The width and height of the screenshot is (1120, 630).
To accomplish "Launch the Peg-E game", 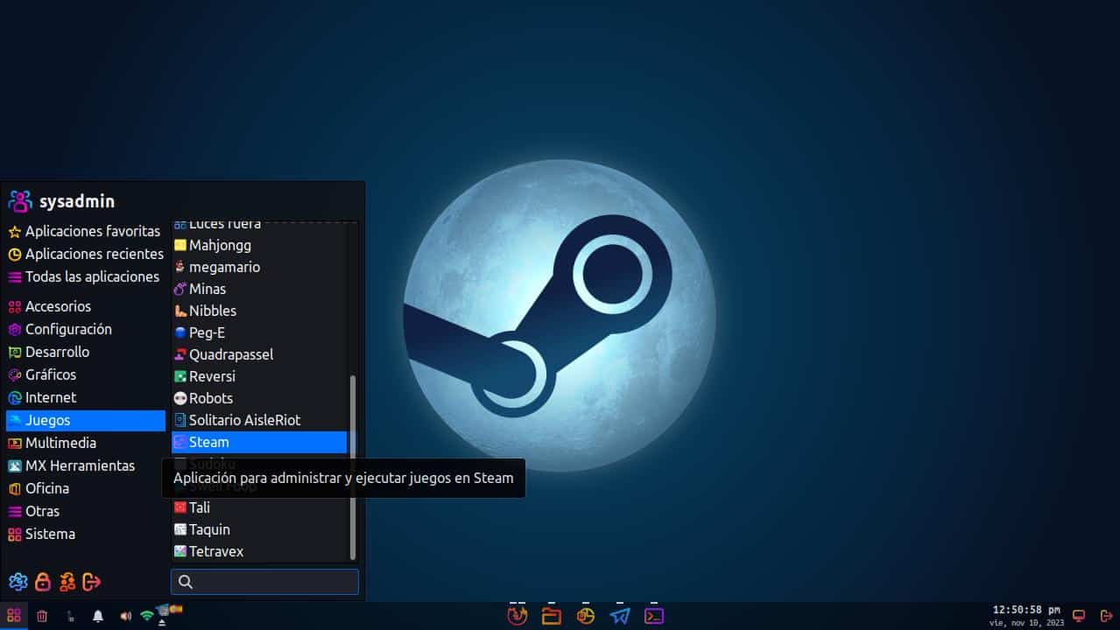I will coord(259,332).
